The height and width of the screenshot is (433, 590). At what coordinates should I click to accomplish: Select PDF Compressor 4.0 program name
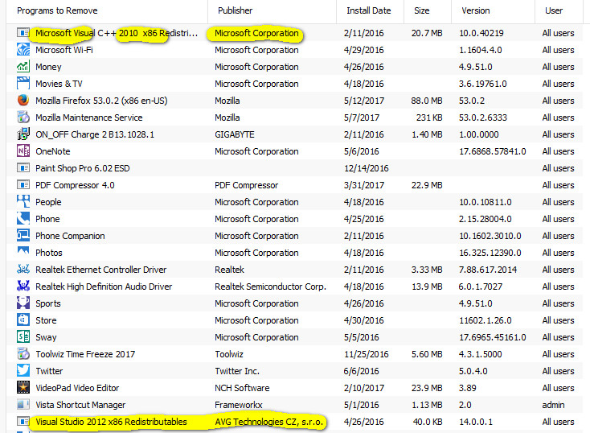[x=75, y=185]
